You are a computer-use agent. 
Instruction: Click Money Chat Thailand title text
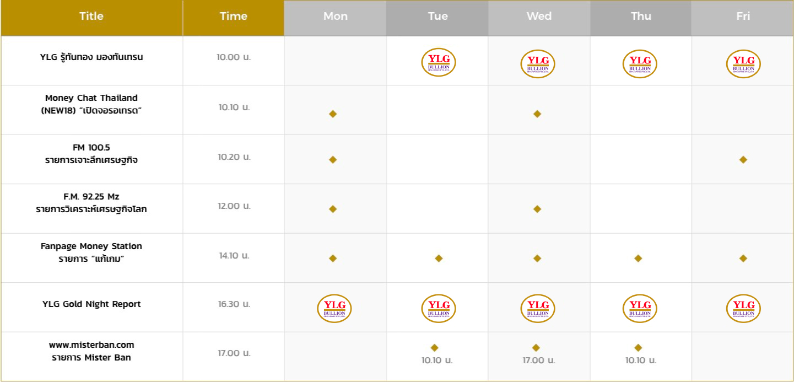click(x=91, y=98)
